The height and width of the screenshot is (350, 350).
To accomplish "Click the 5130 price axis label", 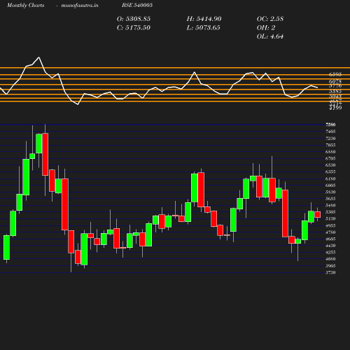I will [330, 218].
